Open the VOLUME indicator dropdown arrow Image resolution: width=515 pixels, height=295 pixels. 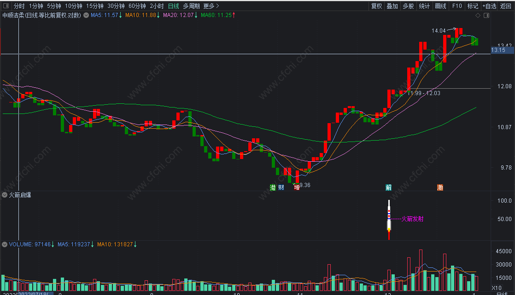5,244
